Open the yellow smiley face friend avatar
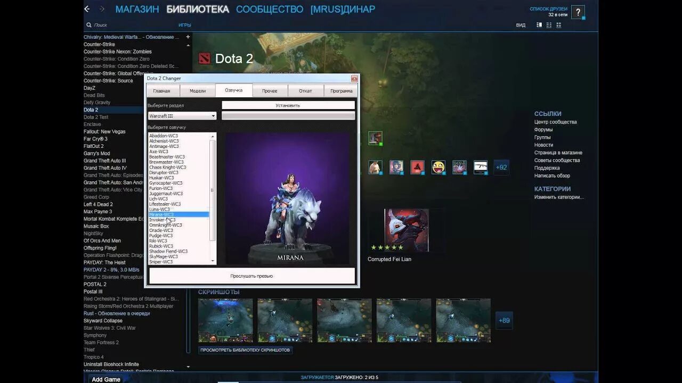This screenshot has width=682, height=383. tap(439, 167)
